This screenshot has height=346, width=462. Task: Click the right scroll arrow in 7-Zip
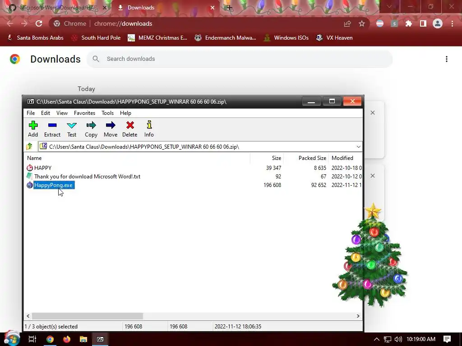[358, 316]
